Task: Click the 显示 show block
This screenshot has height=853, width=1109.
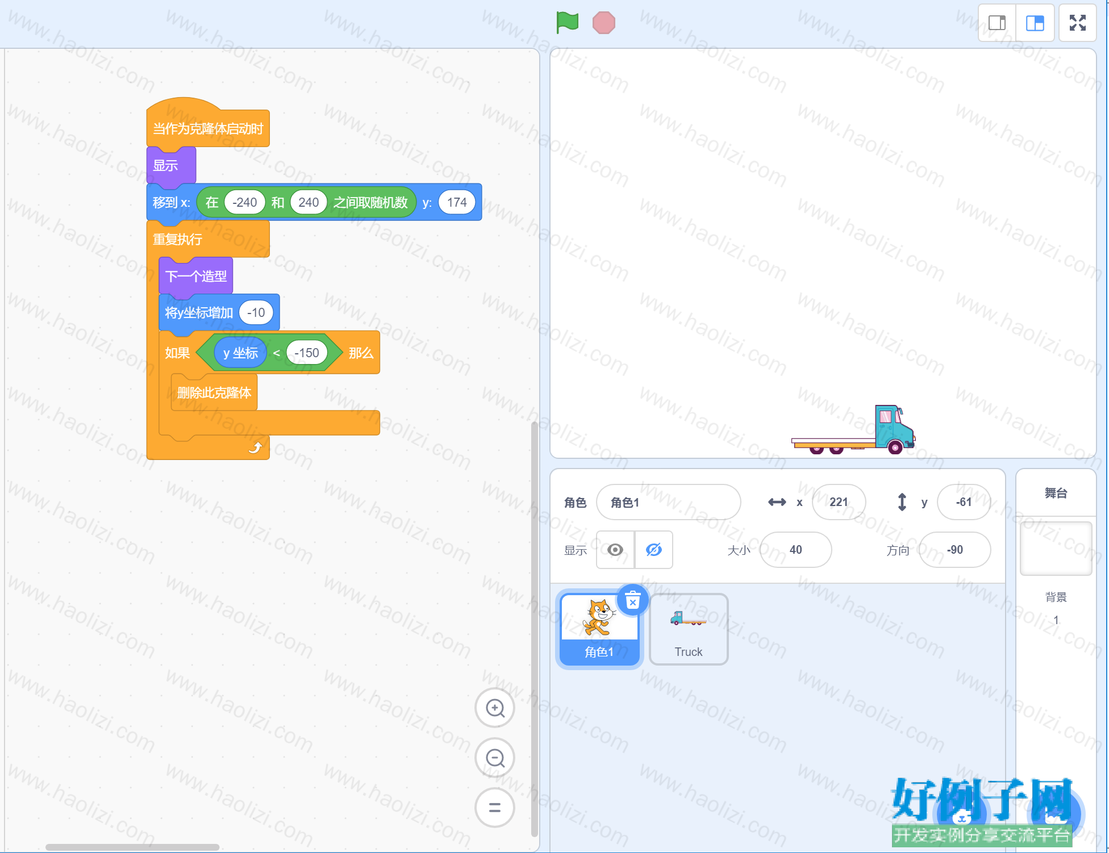Action: coord(171,165)
